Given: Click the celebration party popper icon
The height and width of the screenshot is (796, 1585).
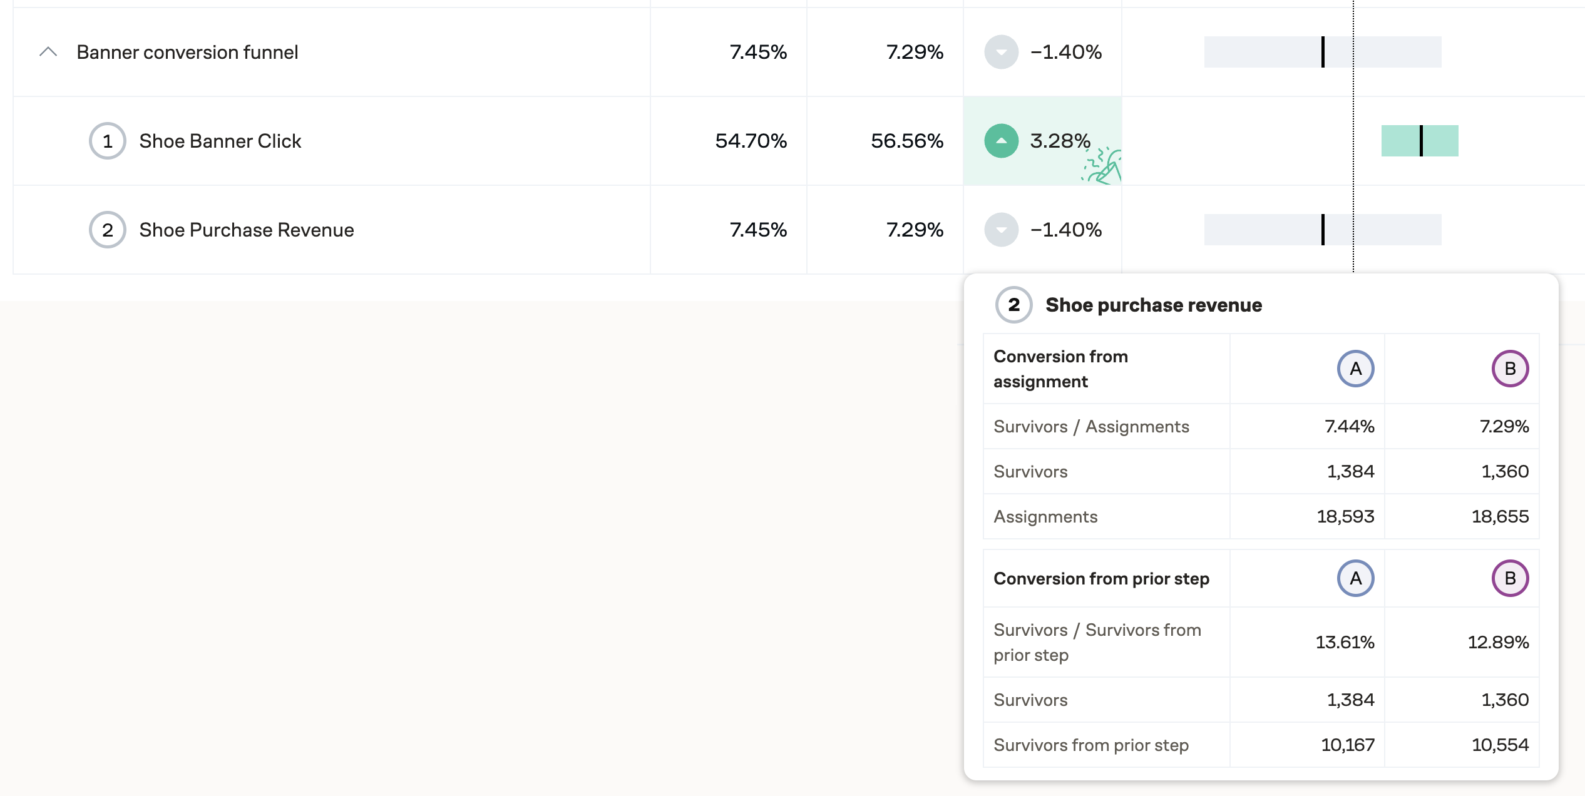Looking at the screenshot, I should click(1104, 167).
